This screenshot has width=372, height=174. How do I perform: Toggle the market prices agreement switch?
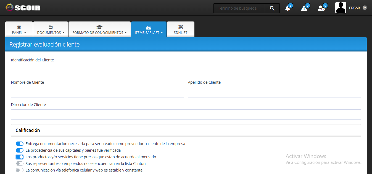coord(20,157)
